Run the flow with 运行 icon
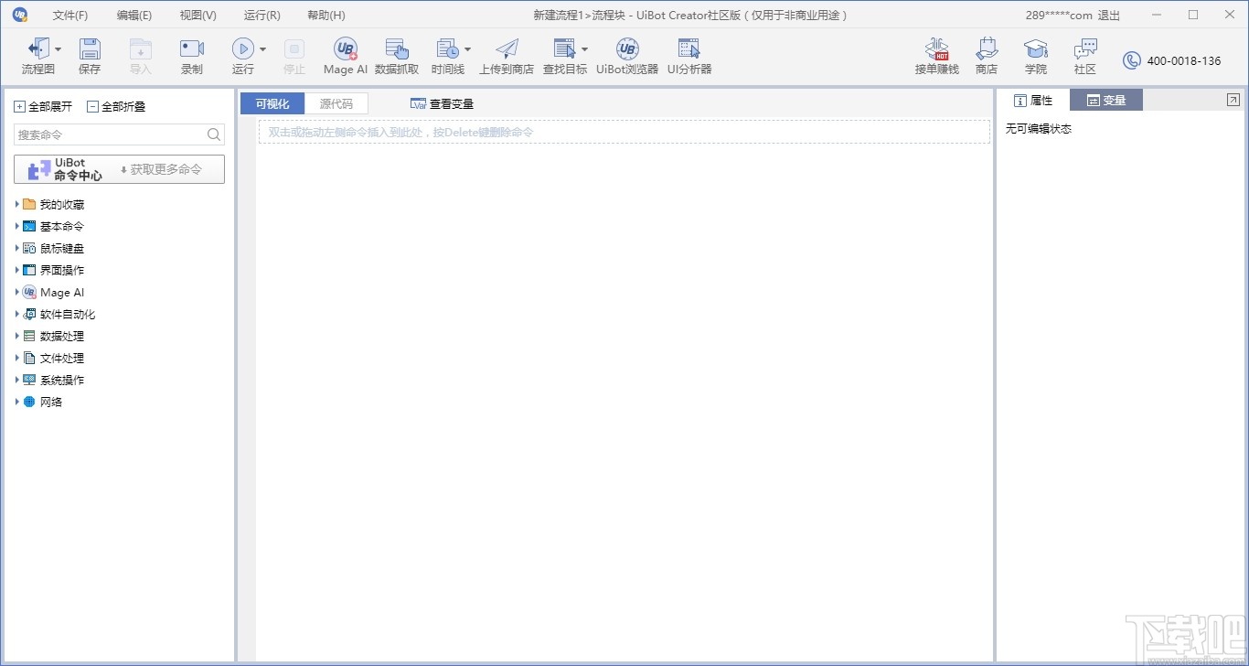The width and height of the screenshot is (1249, 666). (242, 49)
